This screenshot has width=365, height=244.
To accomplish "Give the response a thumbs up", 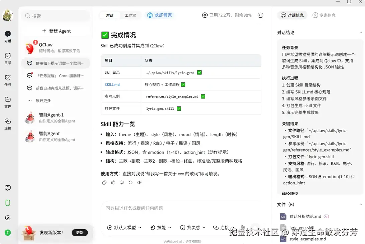I will 113,183.
